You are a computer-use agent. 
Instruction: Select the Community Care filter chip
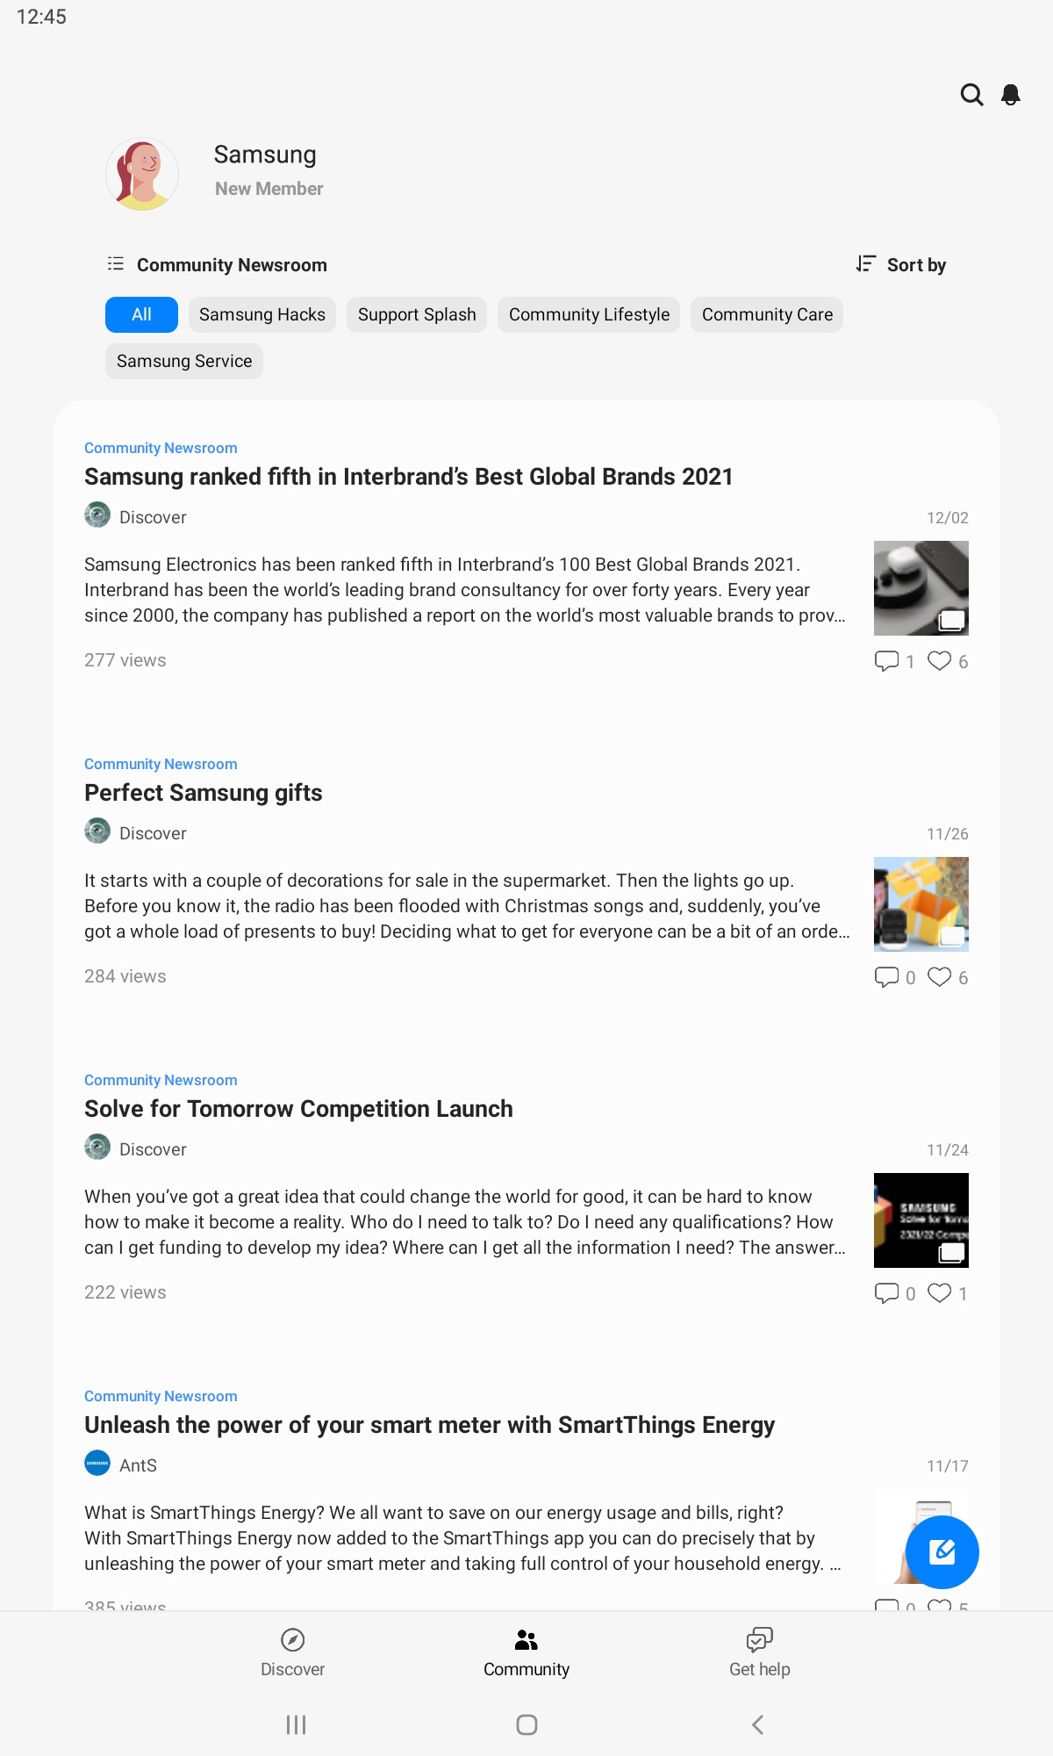[767, 314]
